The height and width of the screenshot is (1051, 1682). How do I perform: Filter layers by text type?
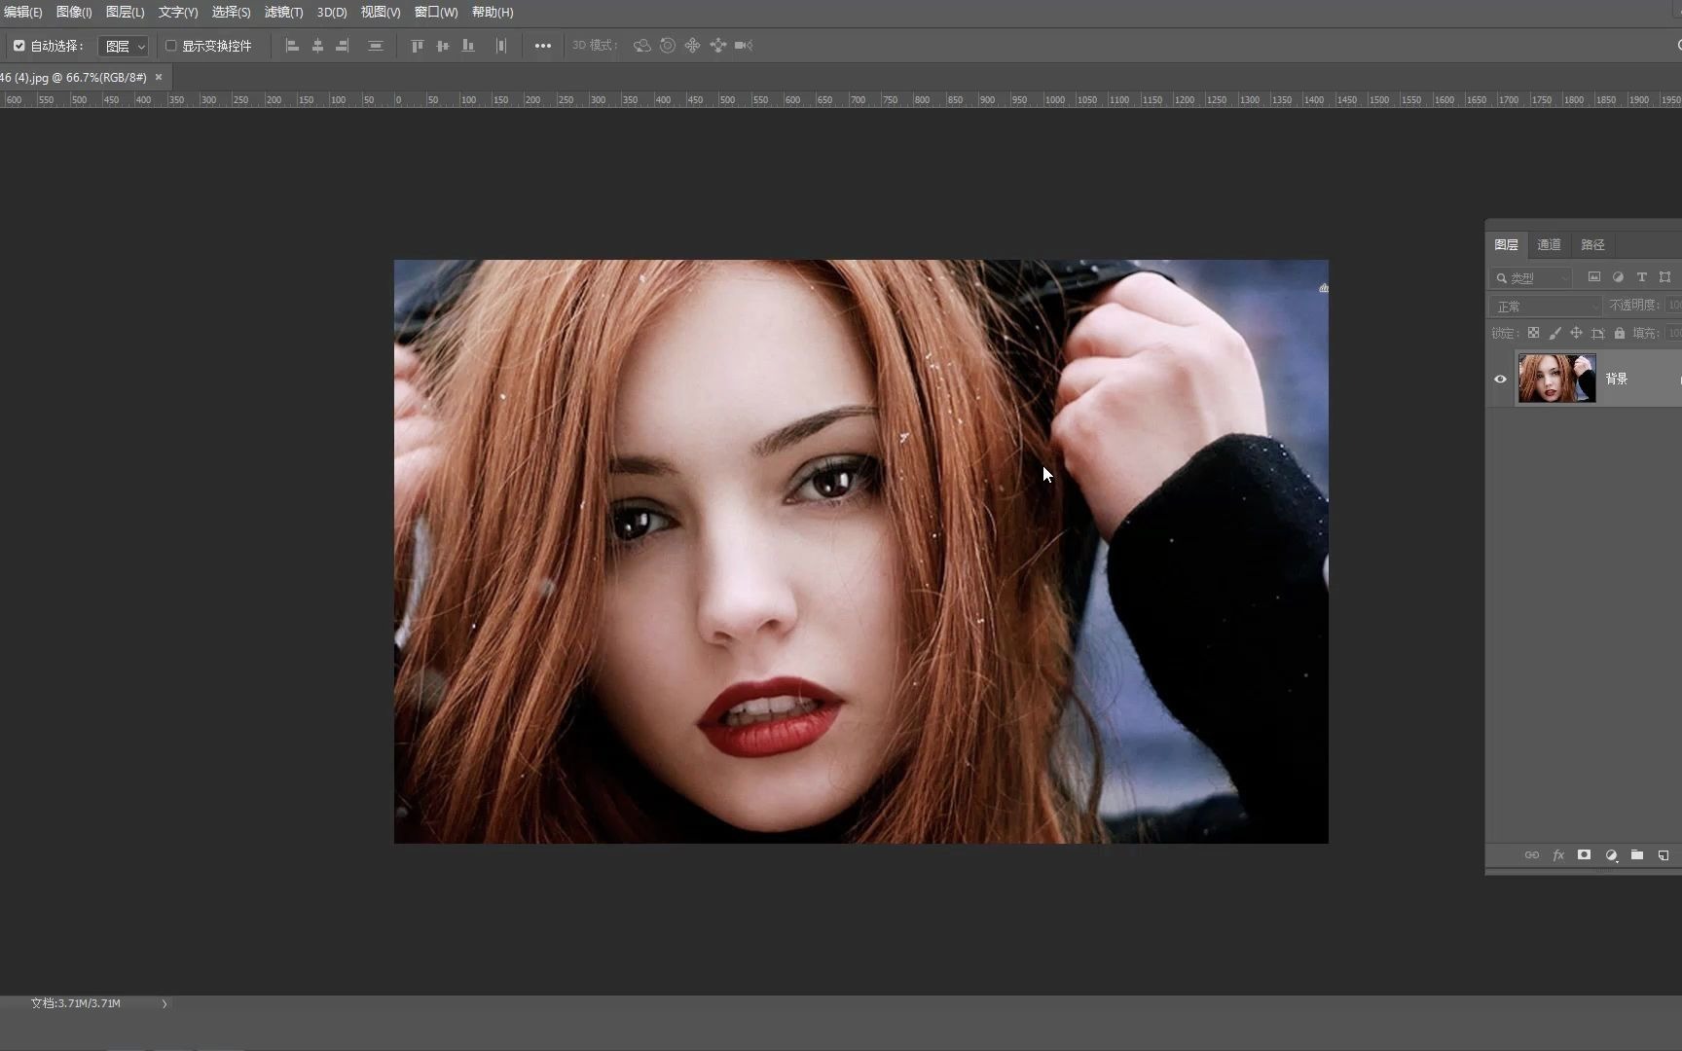tap(1640, 277)
